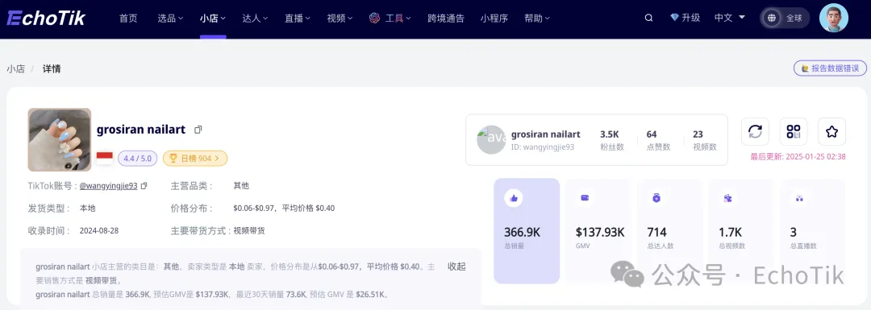Expand the 视频 menu
Image resolution: width=871 pixels, height=310 pixels.
[x=340, y=18]
